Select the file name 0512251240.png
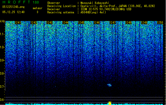Screen dimensions: 166x105 13,7
